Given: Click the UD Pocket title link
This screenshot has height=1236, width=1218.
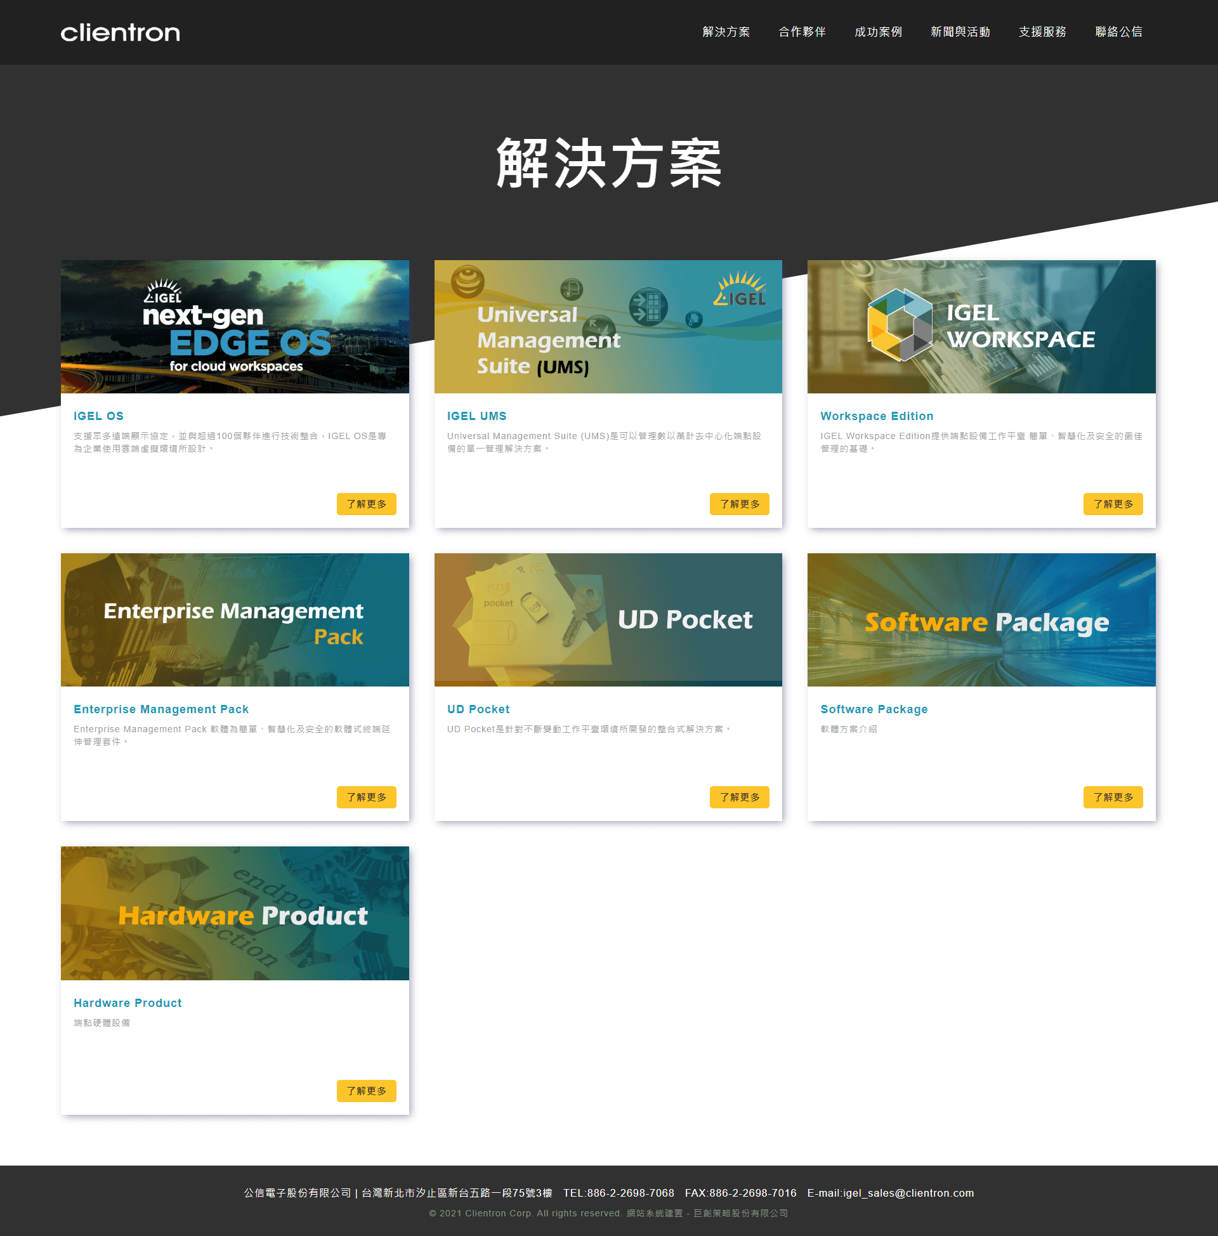Looking at the screenshot, I should pyautogui.click(x=478, y=709).
